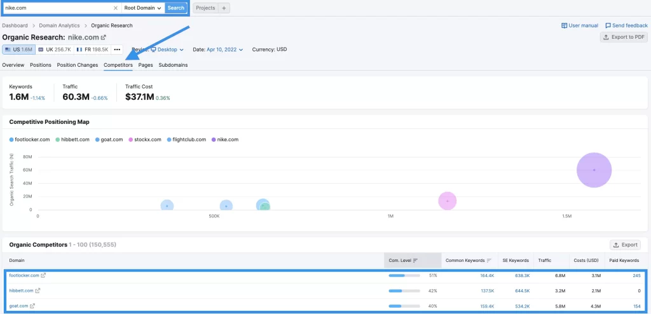
Task: Click Export to PDF button
Action: pos(624,37)
